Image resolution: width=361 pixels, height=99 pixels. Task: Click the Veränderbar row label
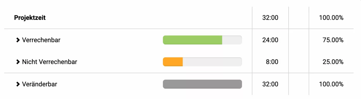click(x=39, y=84)
